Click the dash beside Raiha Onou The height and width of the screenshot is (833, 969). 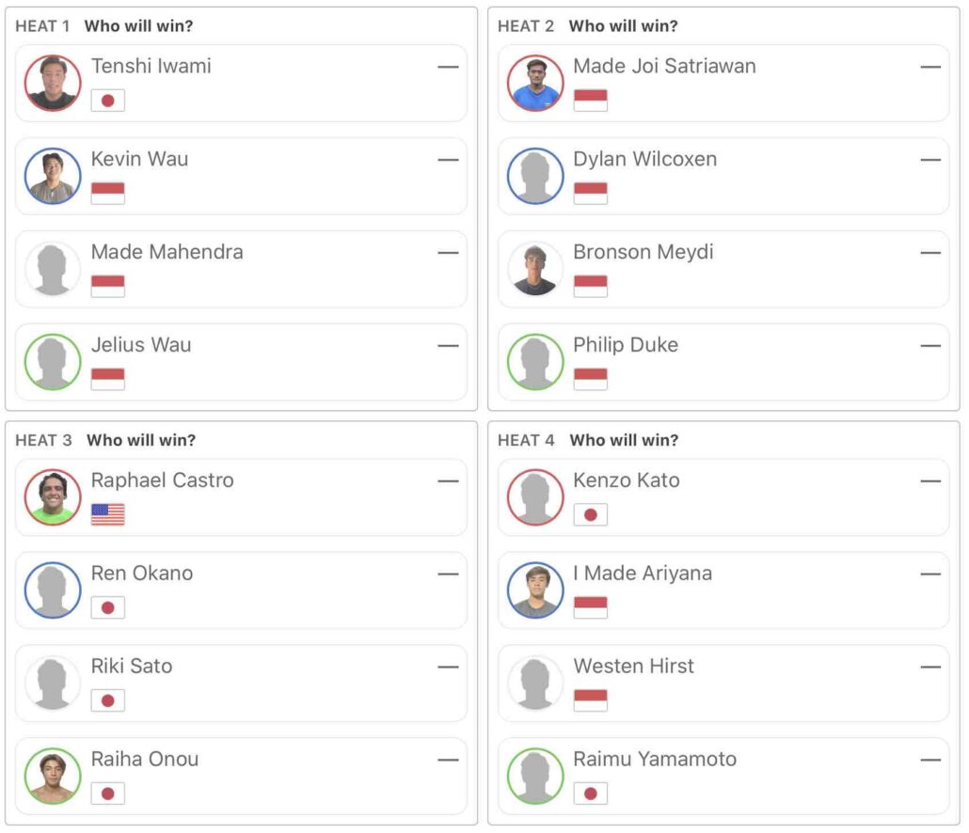tap(448, 760)
